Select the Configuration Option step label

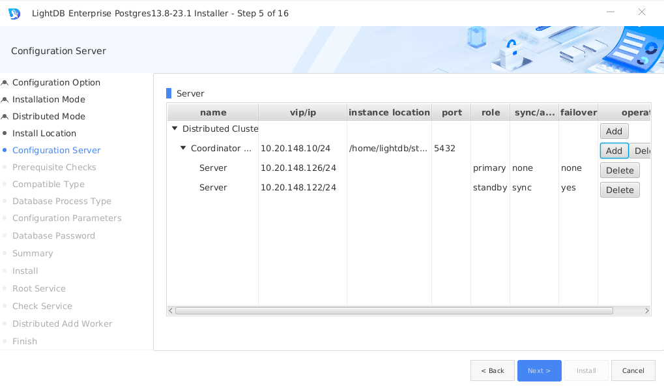56,83
